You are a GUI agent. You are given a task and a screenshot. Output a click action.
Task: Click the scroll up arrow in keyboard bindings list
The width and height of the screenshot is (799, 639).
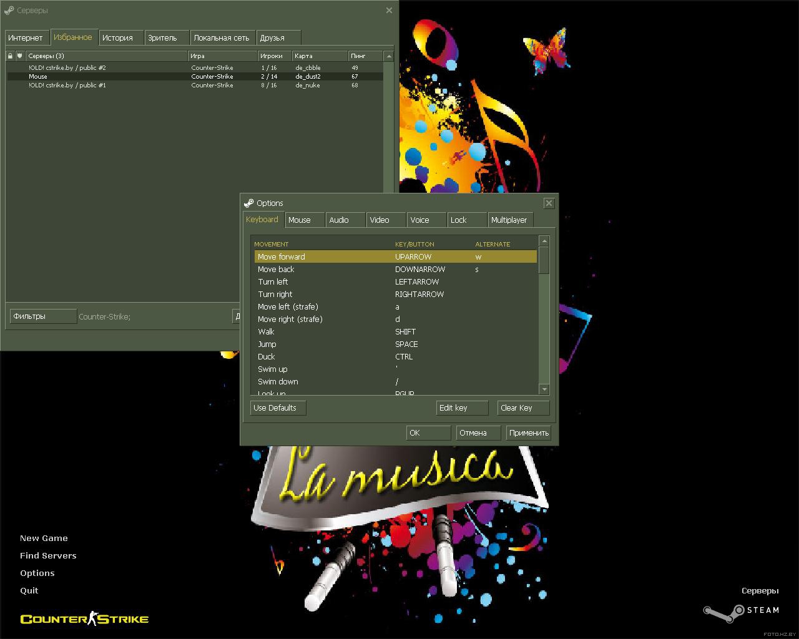(544, 241)
